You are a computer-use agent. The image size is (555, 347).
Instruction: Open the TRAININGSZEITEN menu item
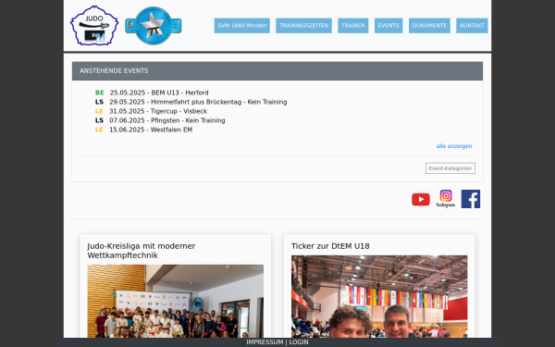click(303, 26)
